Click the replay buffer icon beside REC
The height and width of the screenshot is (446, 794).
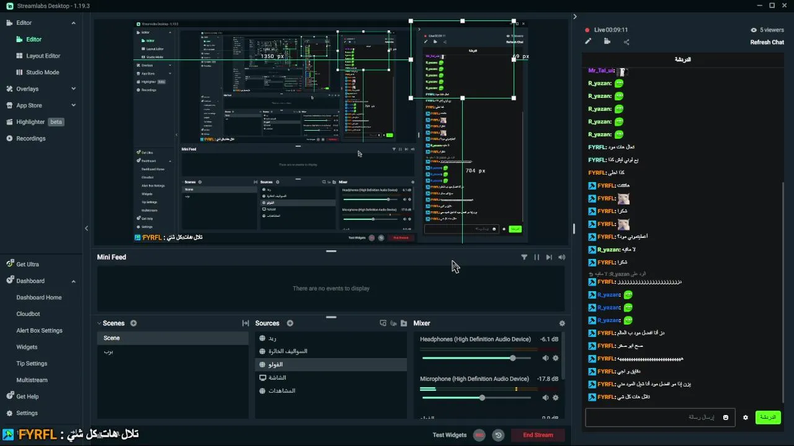(x=498, y=435)
